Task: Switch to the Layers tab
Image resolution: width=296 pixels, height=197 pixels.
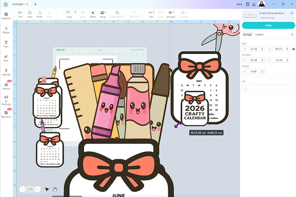Action: [x=260, y=34]
